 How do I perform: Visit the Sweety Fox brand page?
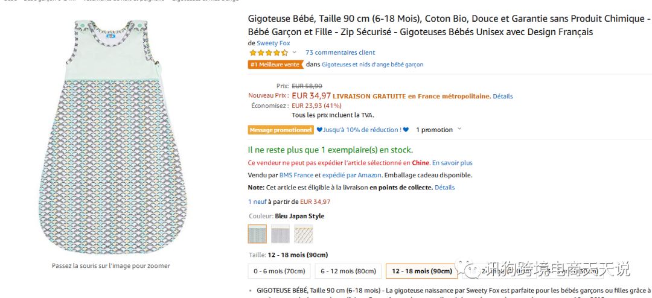273,43
